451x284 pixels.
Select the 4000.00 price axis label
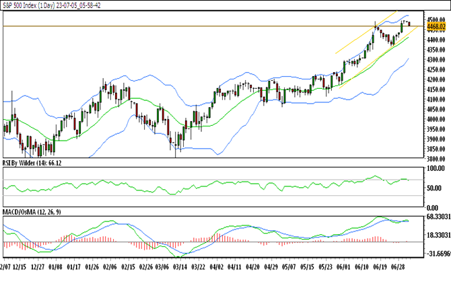tap(436, 119)
